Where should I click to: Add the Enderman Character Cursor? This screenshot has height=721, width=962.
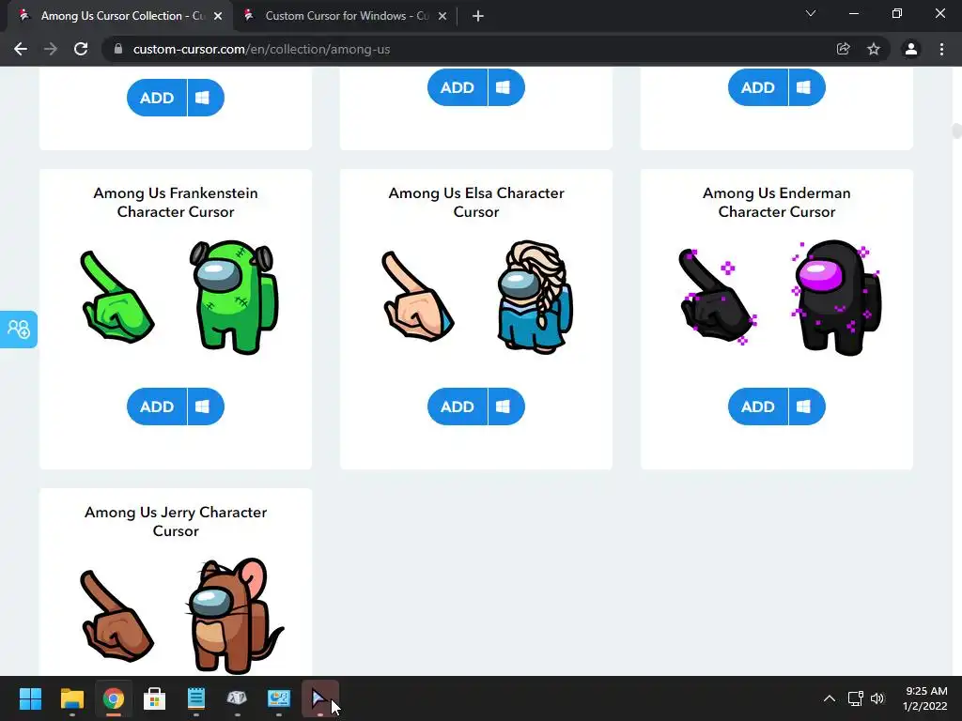(758, 407)
